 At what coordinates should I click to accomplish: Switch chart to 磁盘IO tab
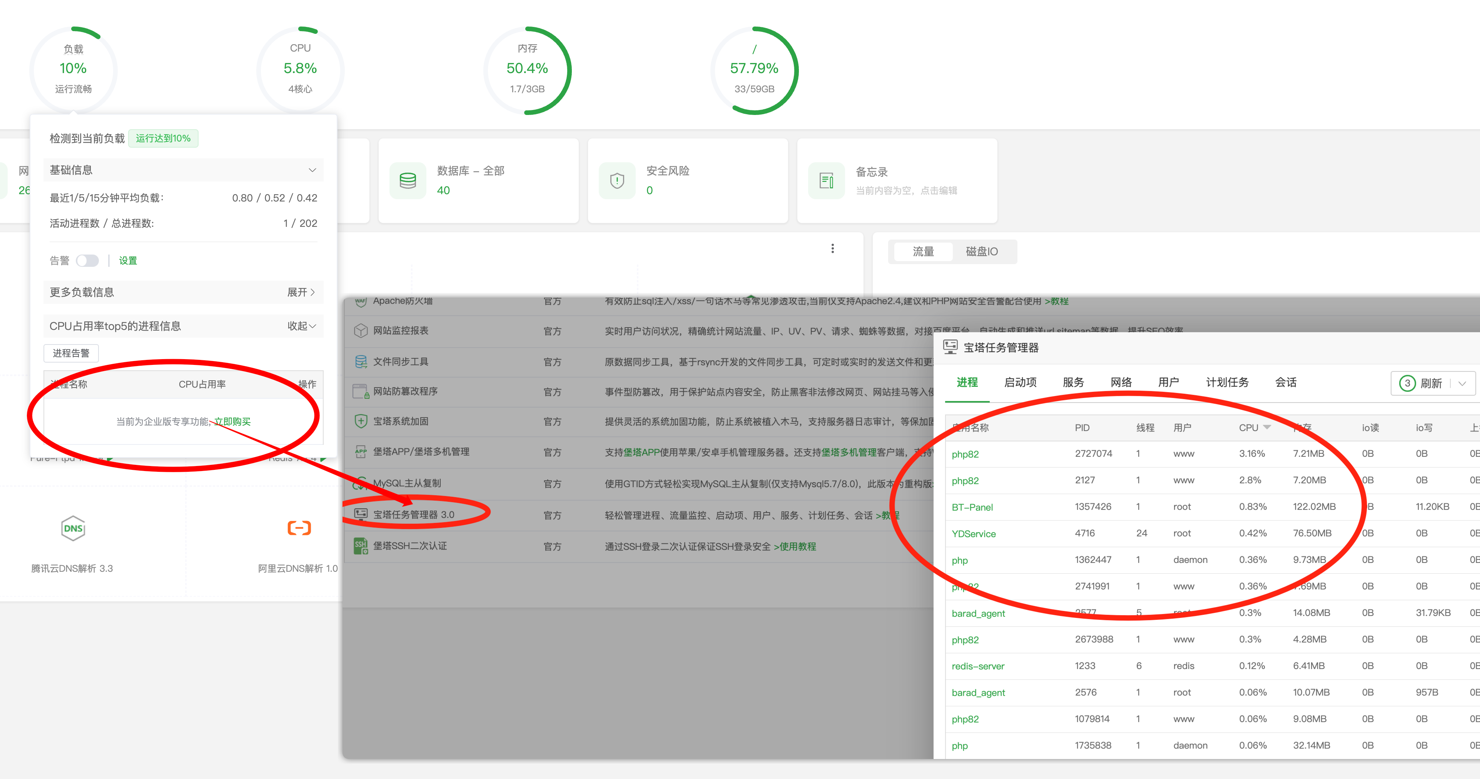tap(982, 251)
